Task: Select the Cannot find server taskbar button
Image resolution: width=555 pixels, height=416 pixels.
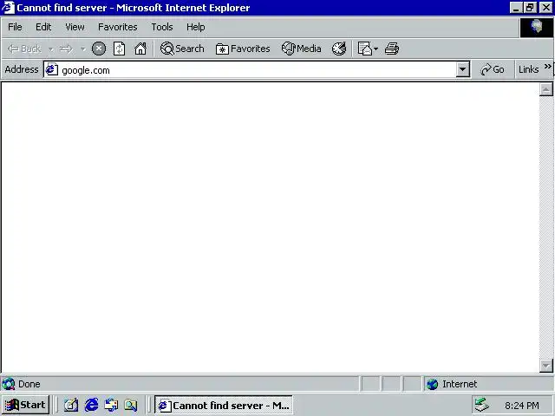Action: tap(224, 405)
